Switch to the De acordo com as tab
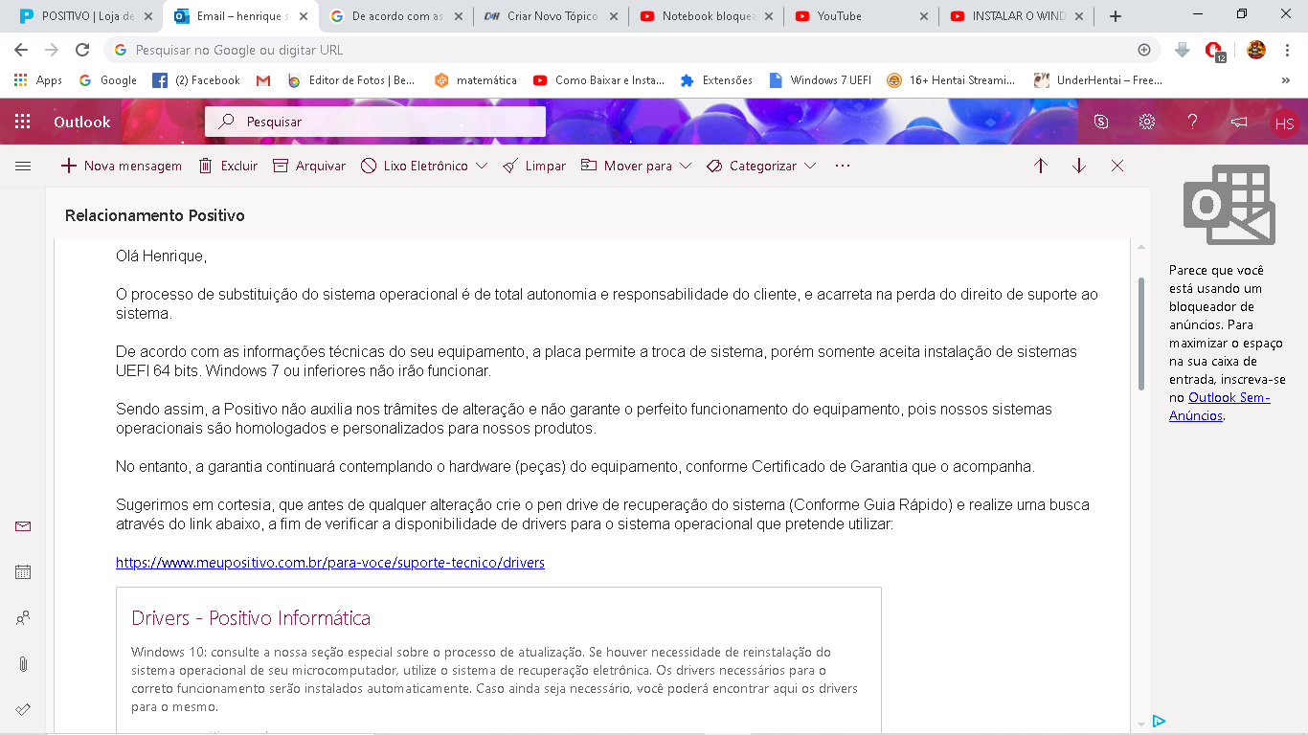Screen dimensions: 1308x735 coord(396,16)
